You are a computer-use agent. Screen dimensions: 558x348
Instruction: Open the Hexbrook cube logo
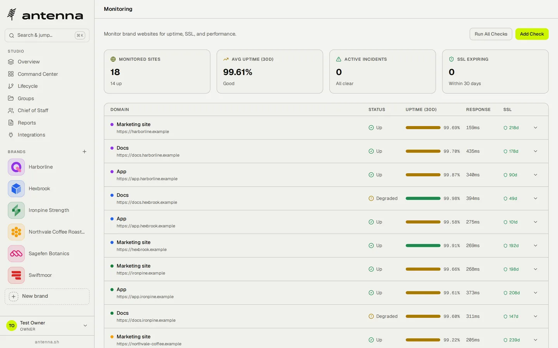click(x=16, y=189)
